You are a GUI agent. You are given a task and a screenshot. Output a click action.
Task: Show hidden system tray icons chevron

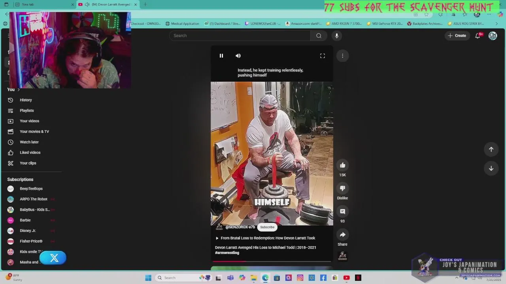point(457,278)
